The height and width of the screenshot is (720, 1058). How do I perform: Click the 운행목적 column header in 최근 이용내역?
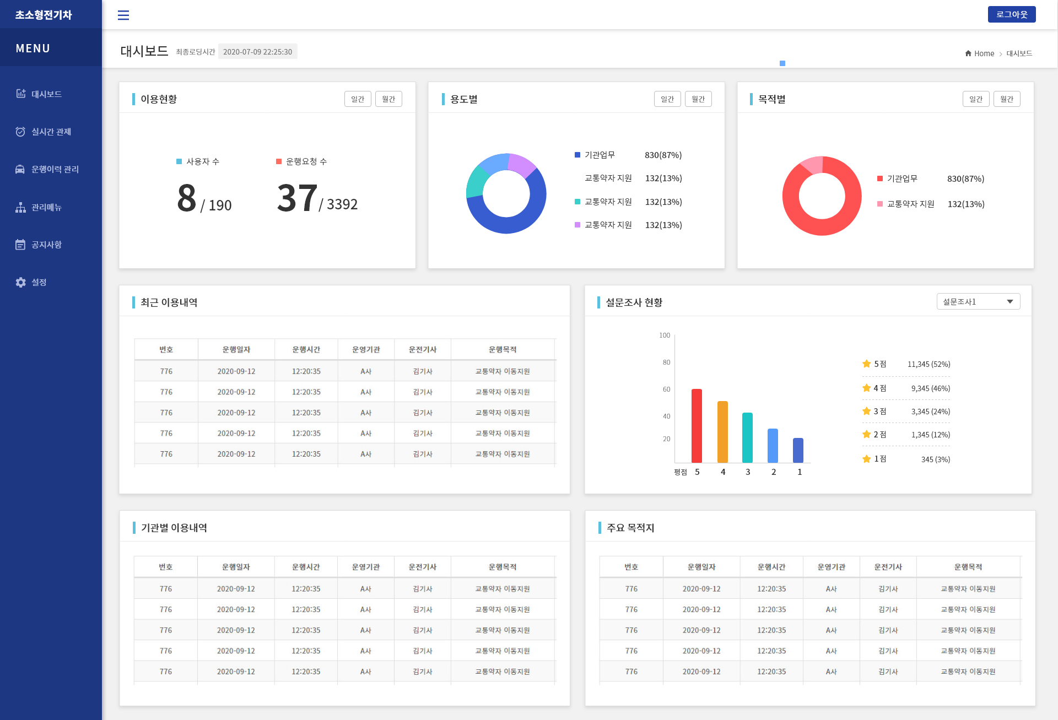[503, 349]
